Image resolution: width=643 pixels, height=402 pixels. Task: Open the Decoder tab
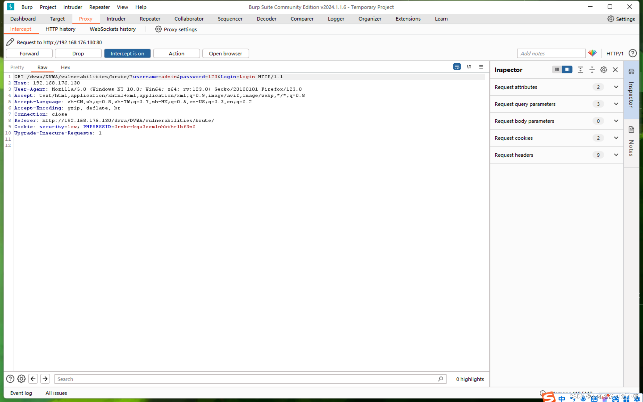tap(266, 19)
